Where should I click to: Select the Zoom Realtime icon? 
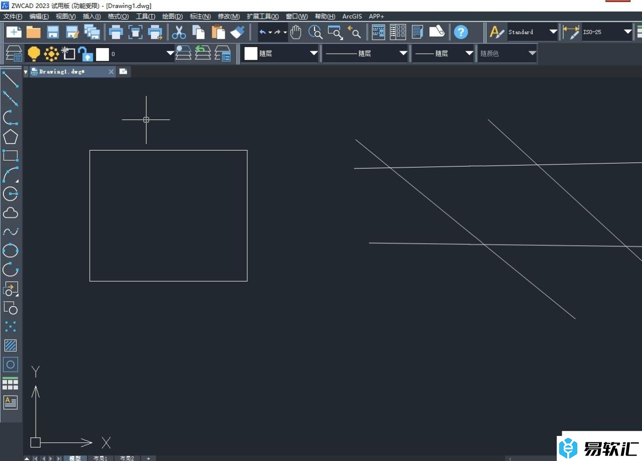tap(315, 32)
